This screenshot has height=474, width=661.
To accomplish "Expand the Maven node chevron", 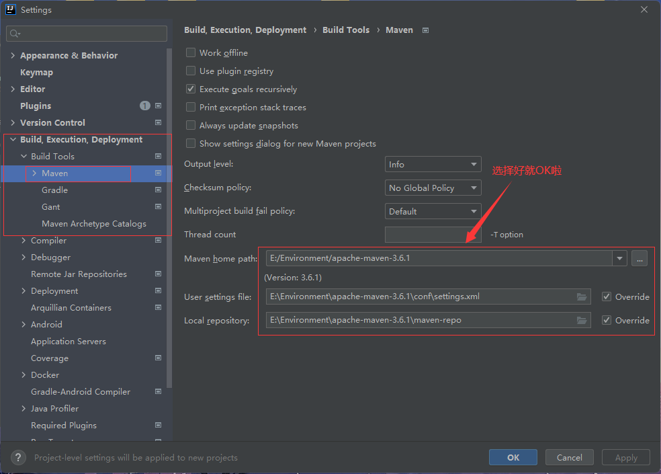I will (34, 173).
